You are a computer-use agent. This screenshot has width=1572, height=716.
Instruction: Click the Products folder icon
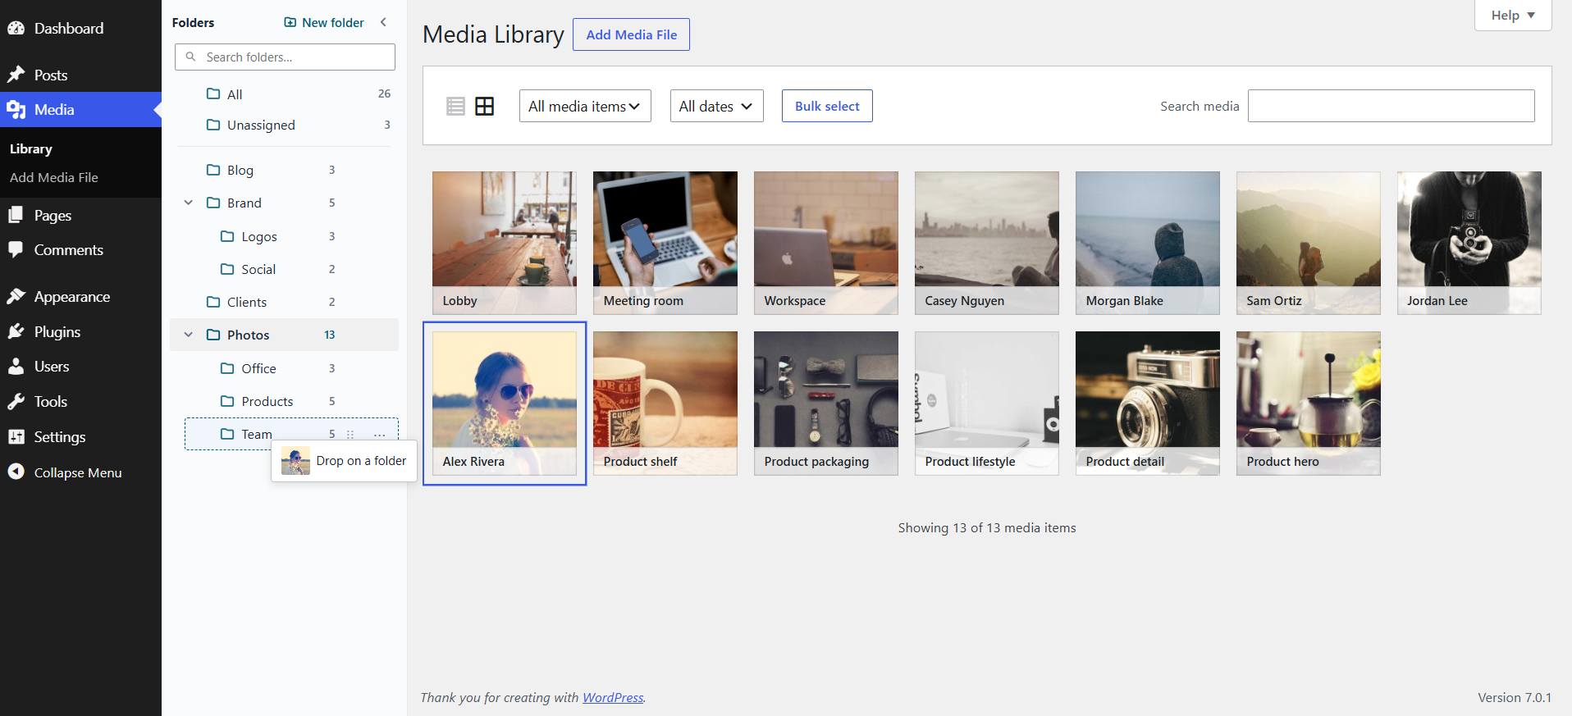pos(227,401)
